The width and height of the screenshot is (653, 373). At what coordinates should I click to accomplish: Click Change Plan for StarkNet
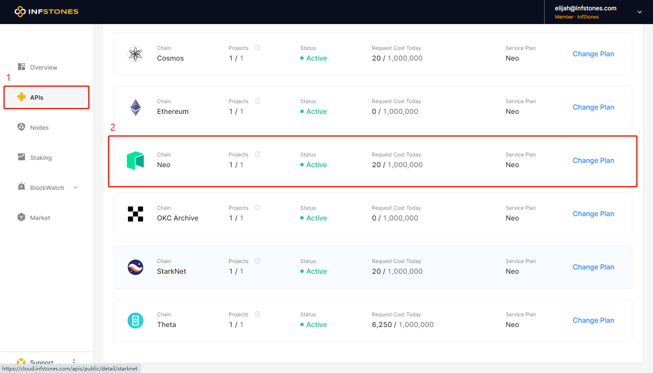593,267
